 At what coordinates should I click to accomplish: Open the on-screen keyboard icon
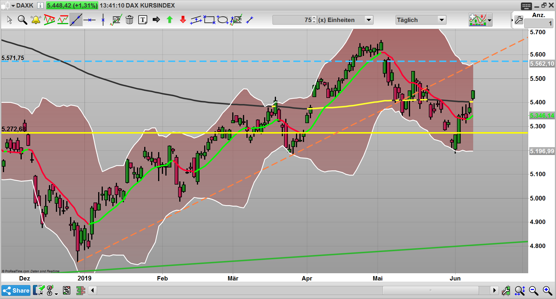(x=526, y=6)
